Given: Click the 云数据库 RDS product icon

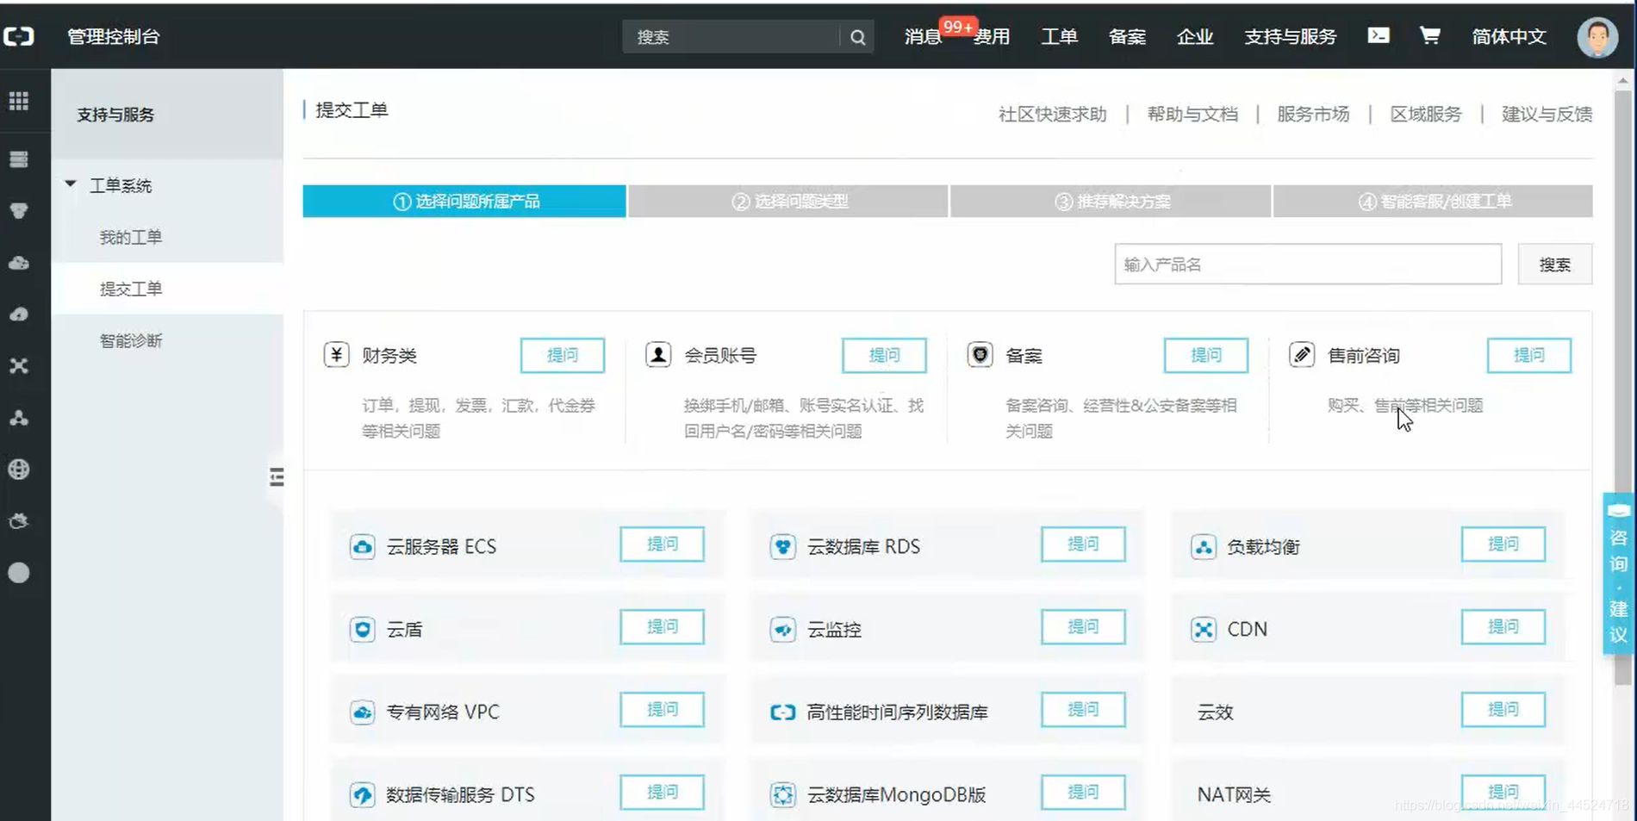Looking at the screenshot, I should (x=783, y=546).
